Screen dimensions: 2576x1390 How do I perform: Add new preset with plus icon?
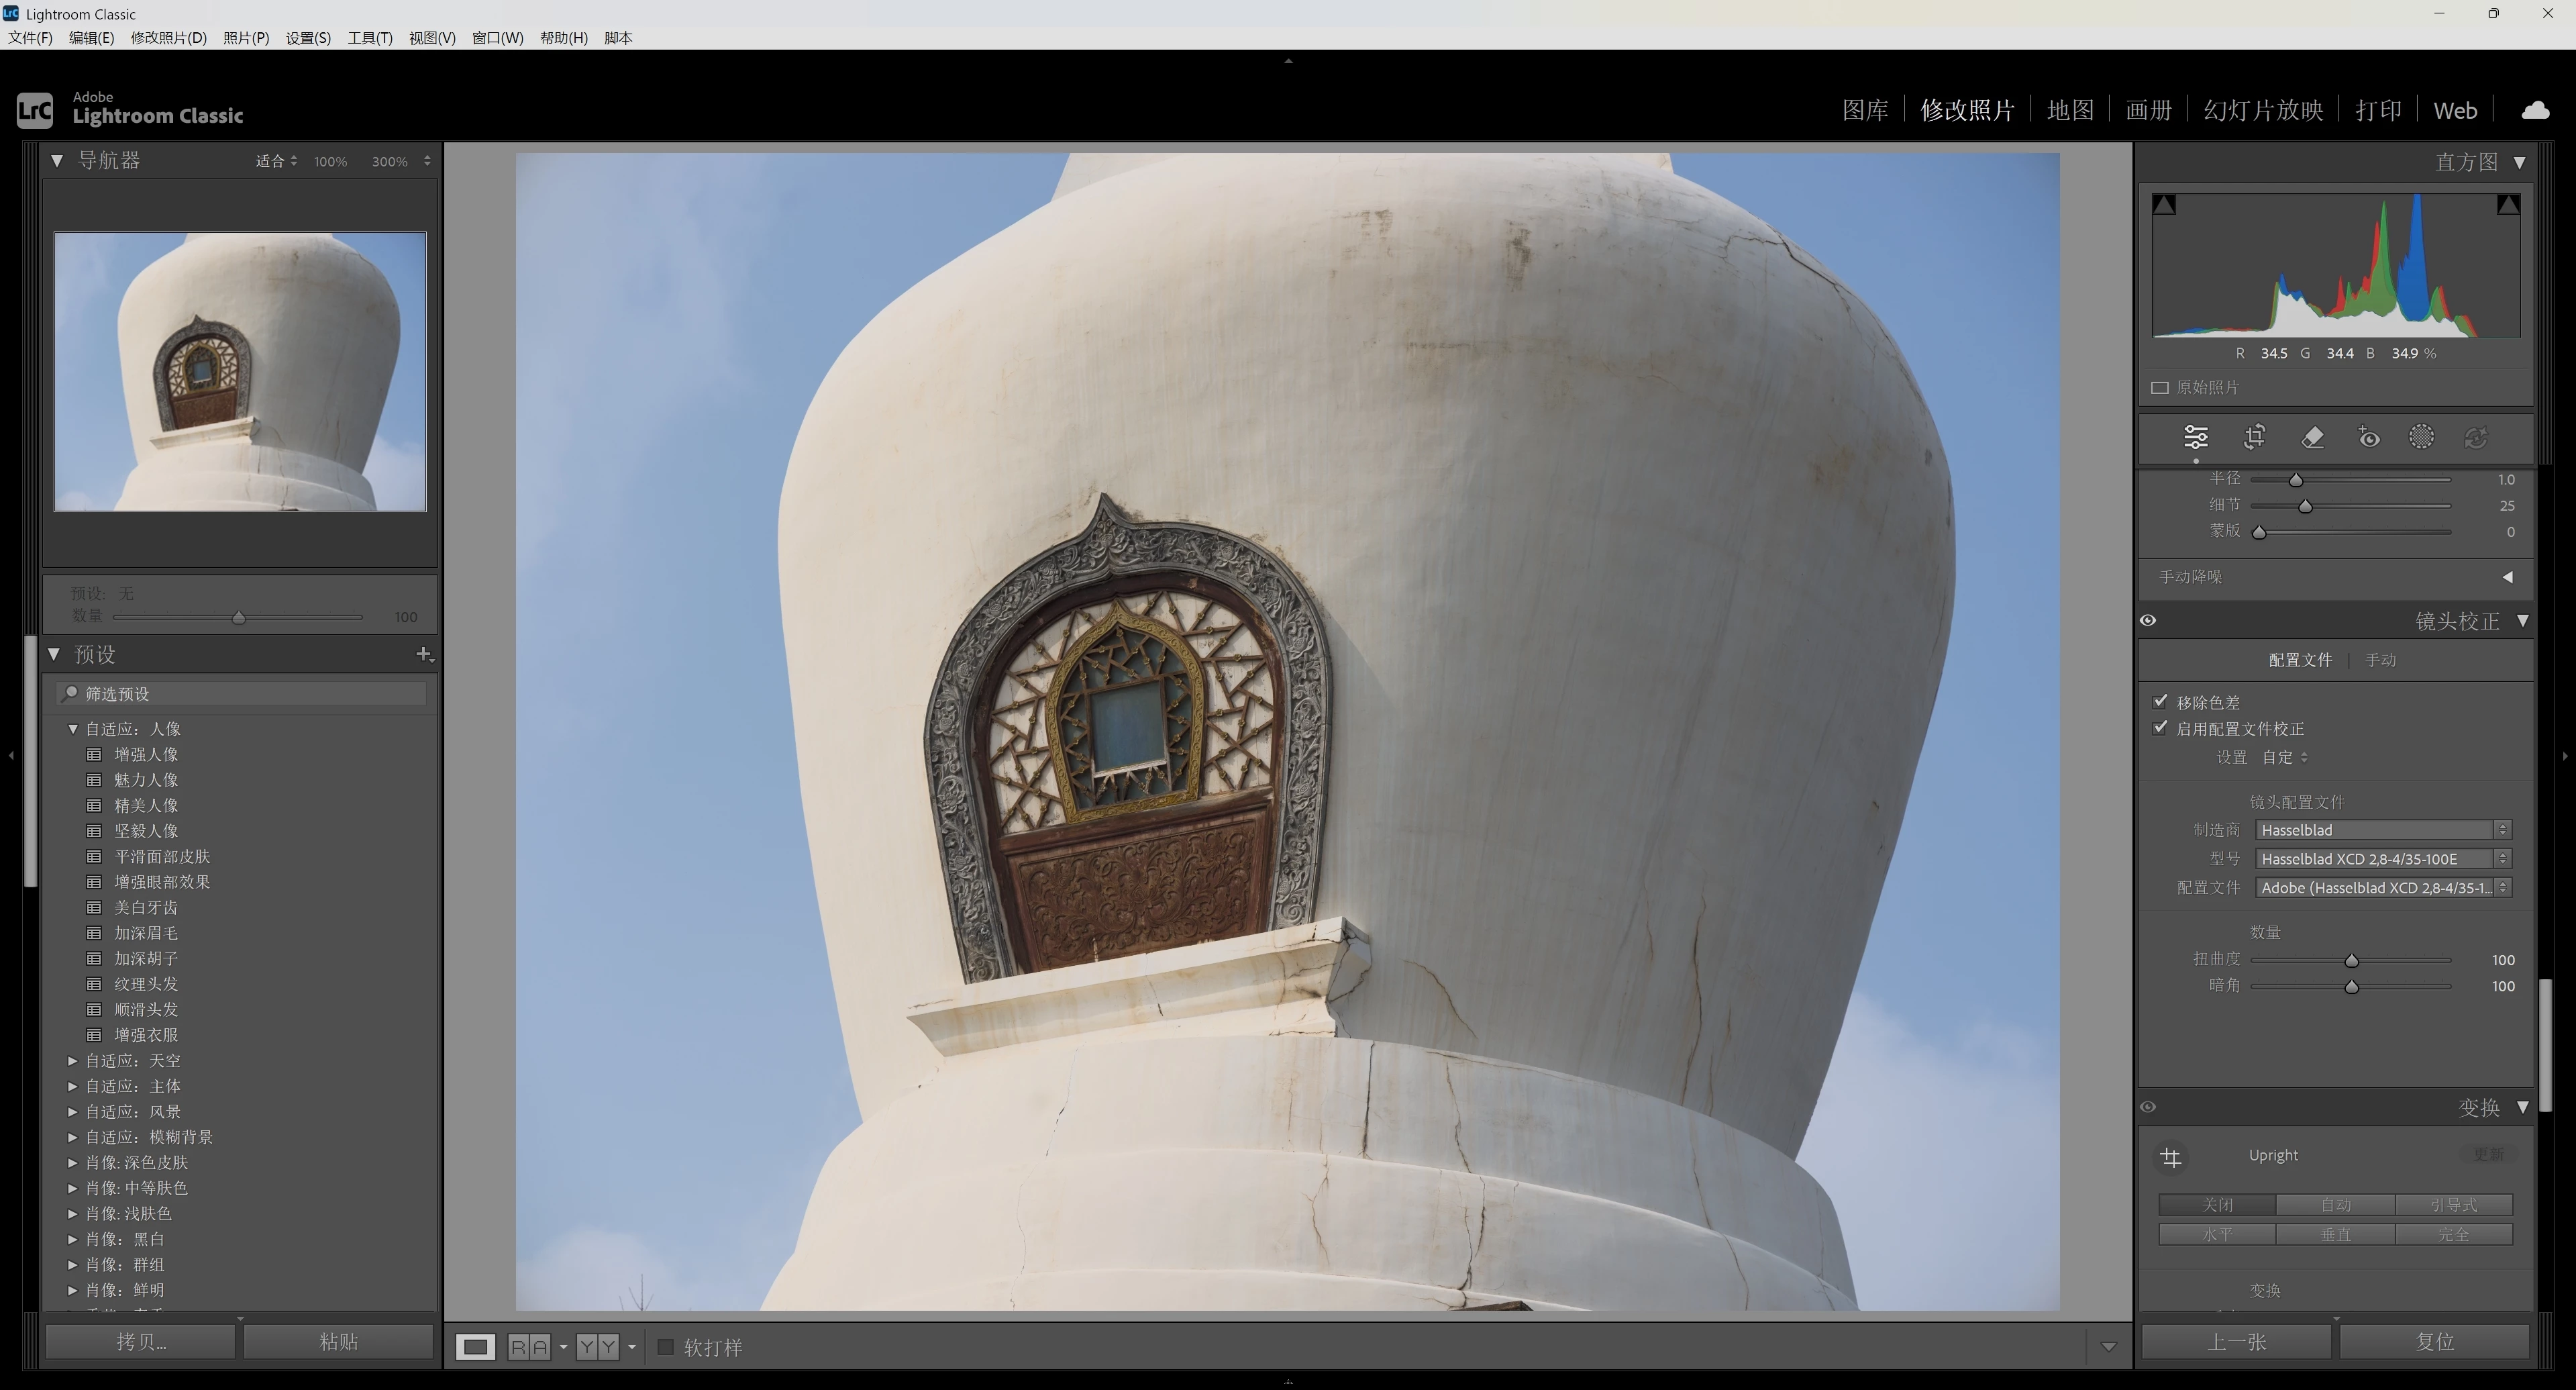click(423, 654)
